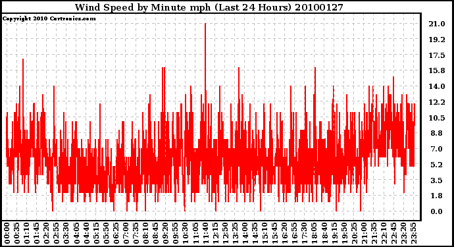The height and width of the screenshot is (247, 454).
Task: Click the 11:40 time axis label
Action: point(205,234)
